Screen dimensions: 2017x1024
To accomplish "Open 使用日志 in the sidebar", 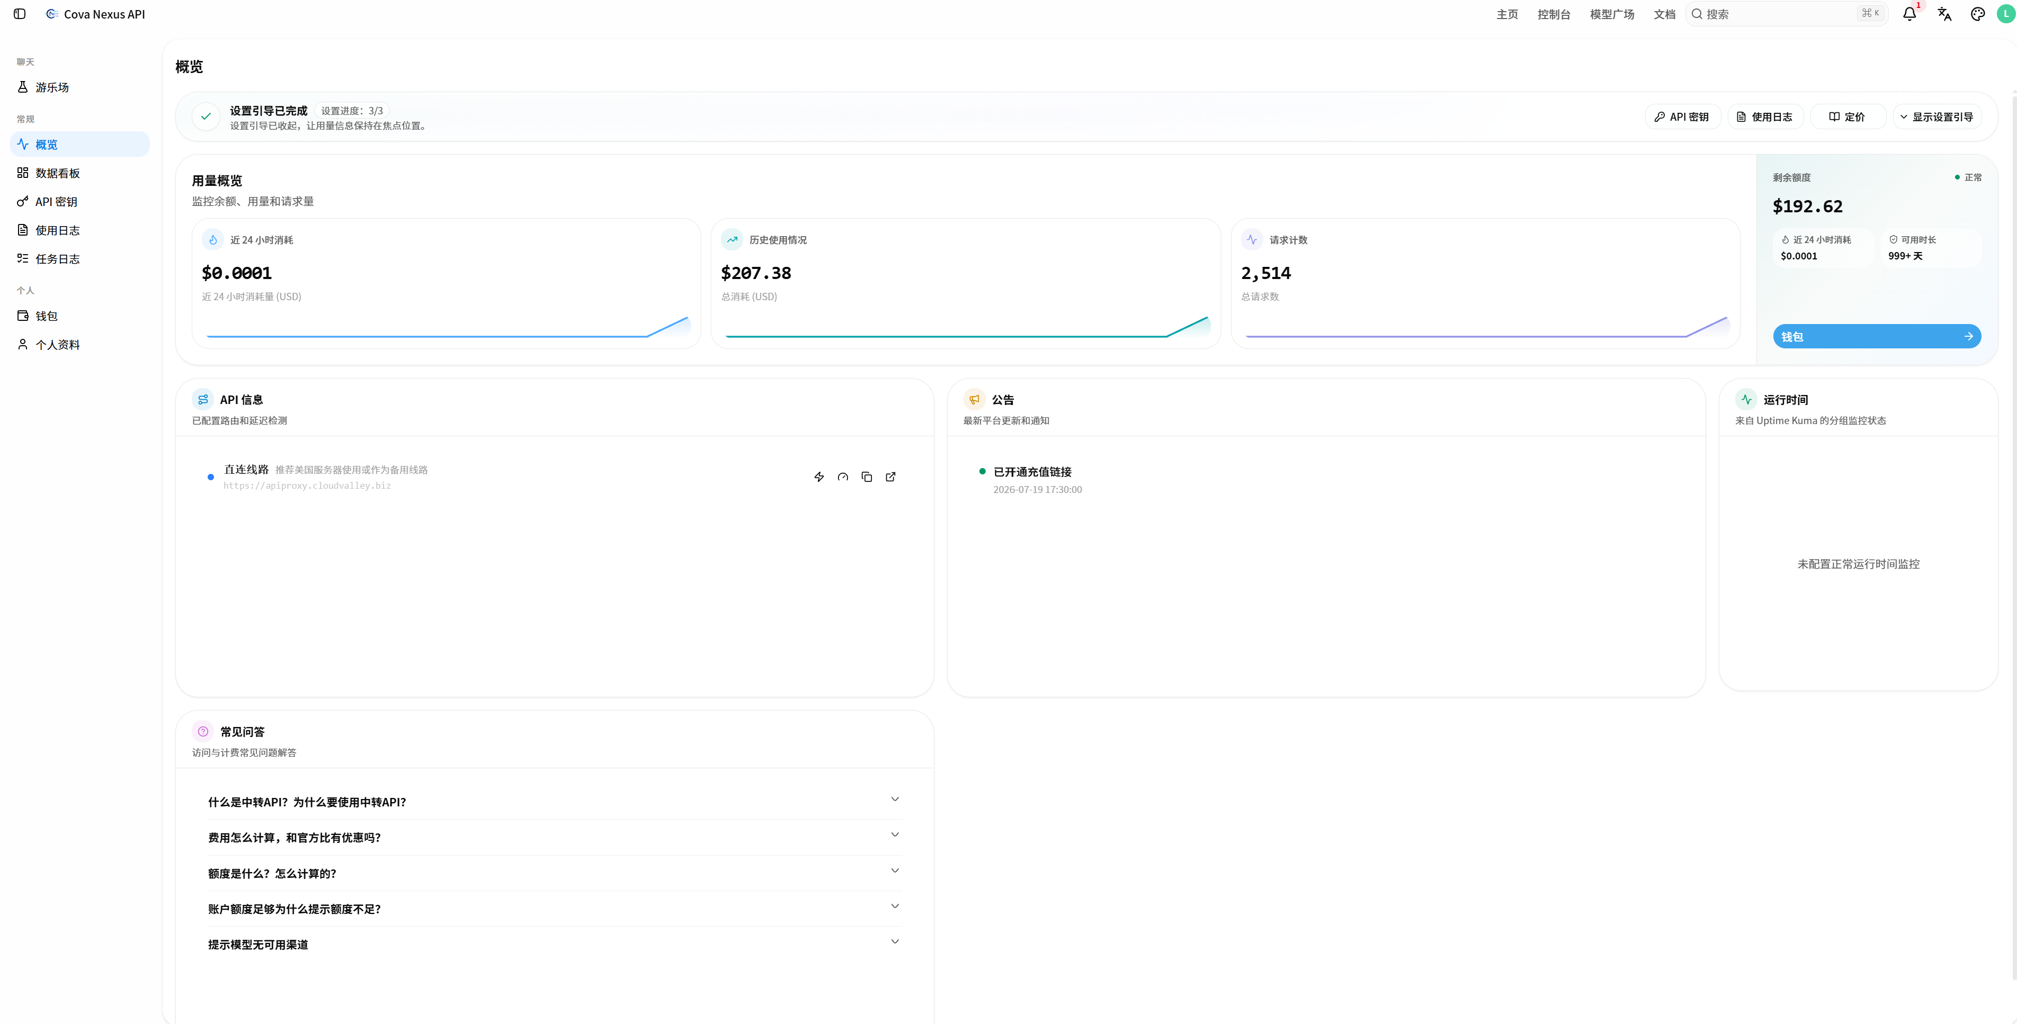I will pos(80,230).
